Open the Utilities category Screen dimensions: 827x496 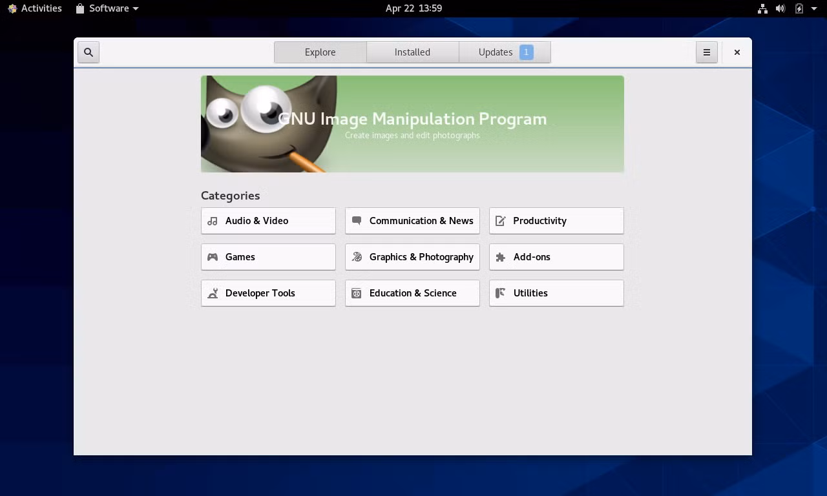pyautogui.click(x=556, y=293)
